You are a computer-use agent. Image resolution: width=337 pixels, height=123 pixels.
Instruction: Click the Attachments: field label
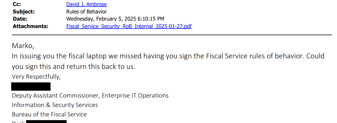click(30, 26)
